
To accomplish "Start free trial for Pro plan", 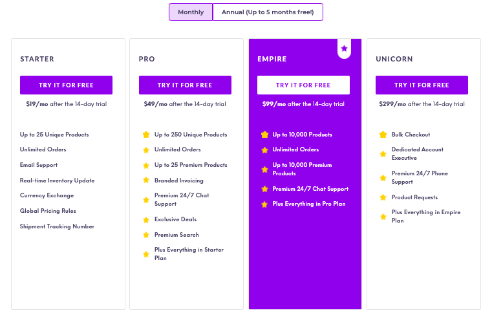I will click(185, 85).
